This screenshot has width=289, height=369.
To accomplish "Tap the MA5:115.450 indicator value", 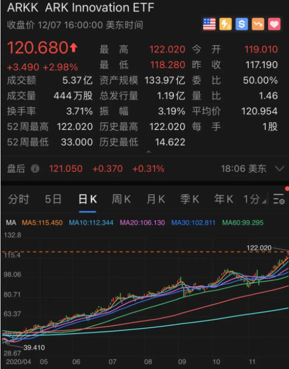I will click(42, 223).
